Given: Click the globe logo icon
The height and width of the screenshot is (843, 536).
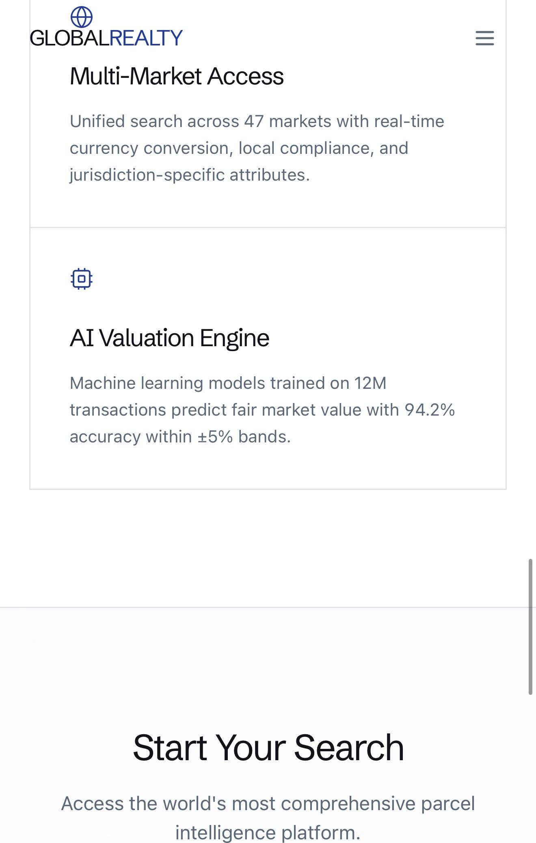Looking at the screenshot, I should coord(82,17).
